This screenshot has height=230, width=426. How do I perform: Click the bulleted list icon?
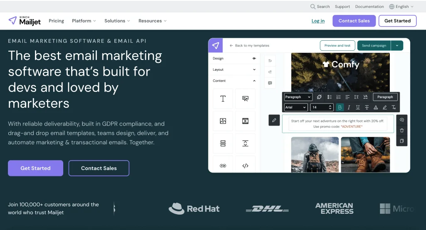tap(329, 97)
